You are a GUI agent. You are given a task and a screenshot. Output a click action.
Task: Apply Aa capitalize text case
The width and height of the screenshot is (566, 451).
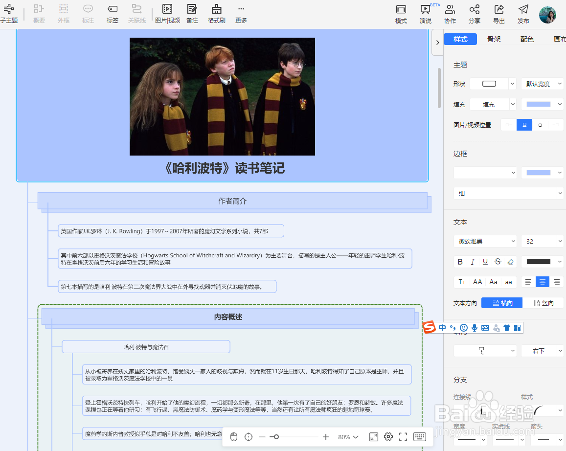493,282
